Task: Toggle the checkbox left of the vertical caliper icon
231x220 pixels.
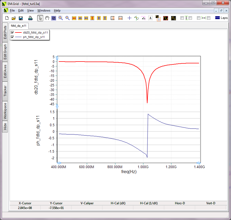Action: (x=182, y=18)
